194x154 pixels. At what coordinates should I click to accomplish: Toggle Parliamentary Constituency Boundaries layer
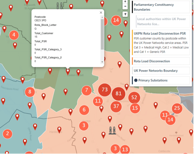pos(160,7)
